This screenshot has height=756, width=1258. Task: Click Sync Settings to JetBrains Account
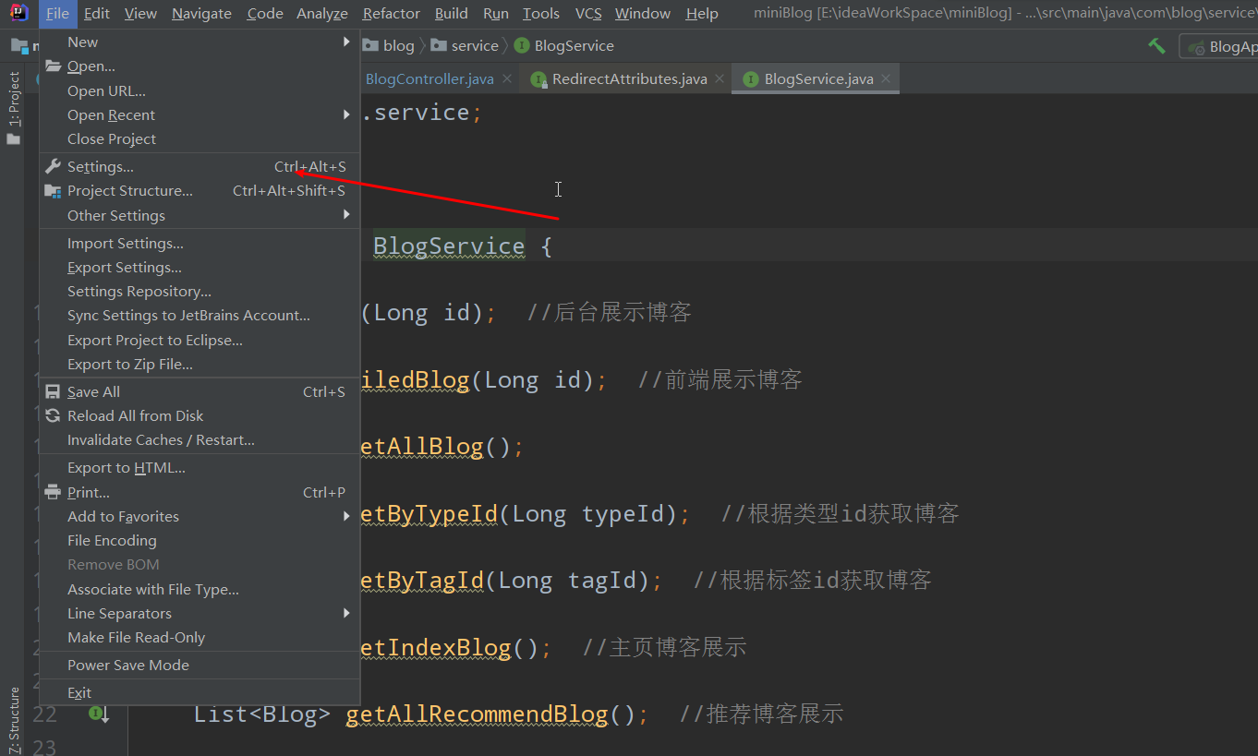(200, 315)
